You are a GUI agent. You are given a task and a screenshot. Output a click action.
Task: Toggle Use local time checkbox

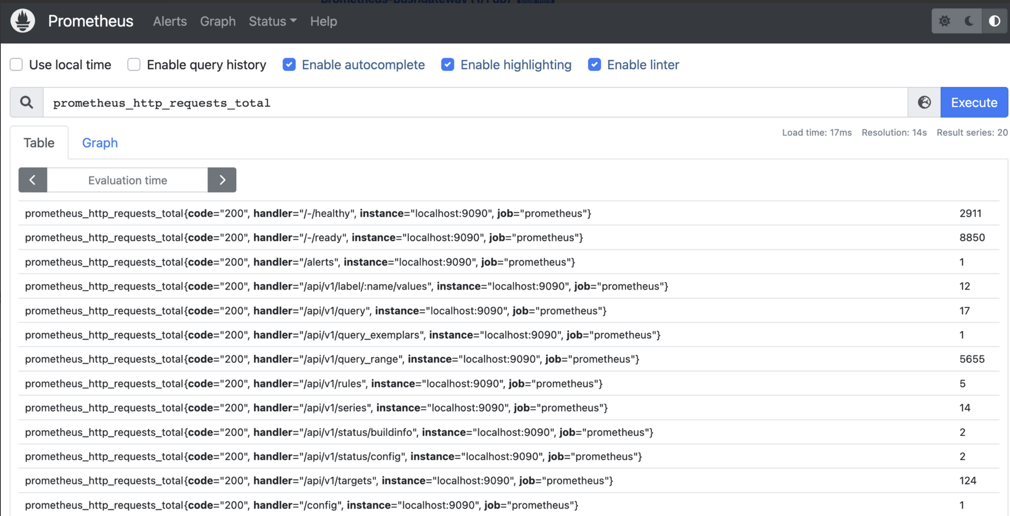(16, 65)
